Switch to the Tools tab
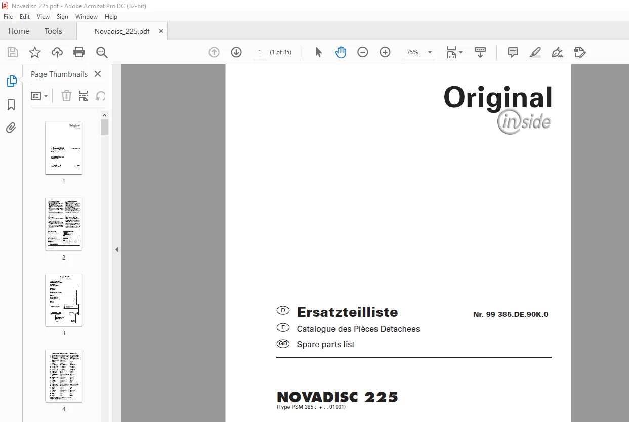Image resolution: width=629 pixels, height=422 pixels. pos(53,31)
